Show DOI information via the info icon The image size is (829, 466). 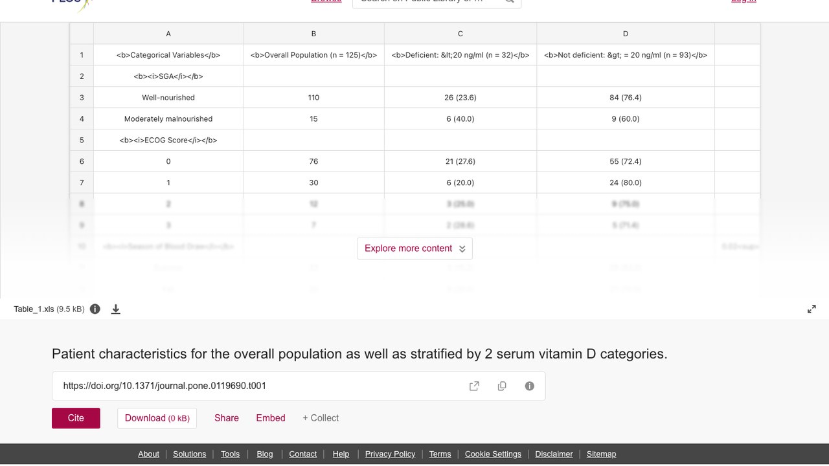pyautogui.click(x=530, y=386)
